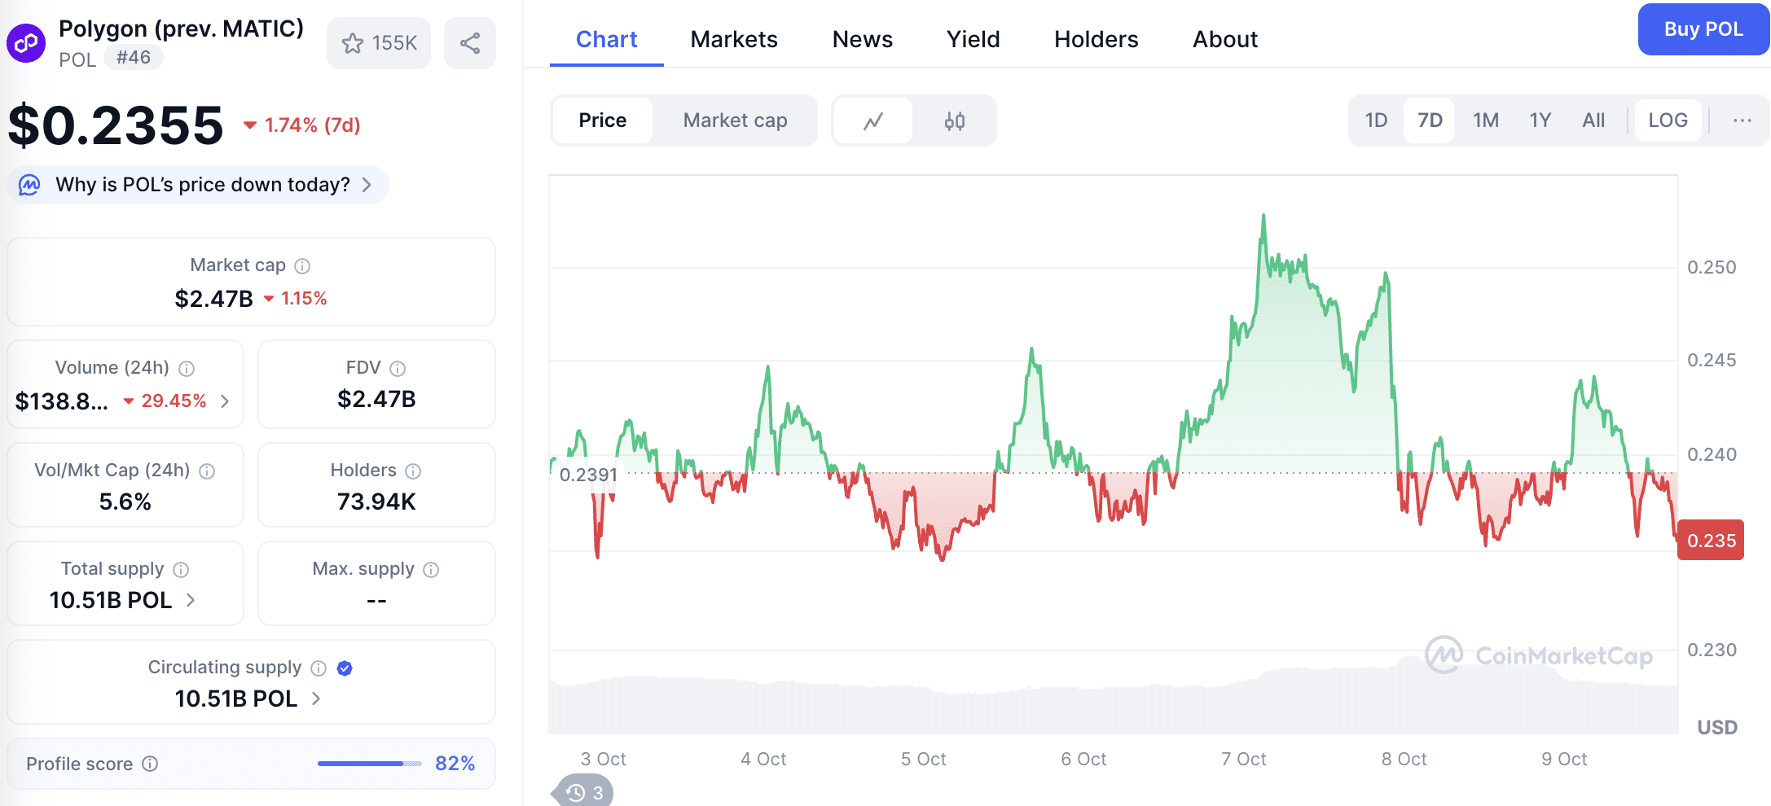Viewport: 1771px width, 806px height.
Task: Click the Holders info icon
Action: point(413,471)
